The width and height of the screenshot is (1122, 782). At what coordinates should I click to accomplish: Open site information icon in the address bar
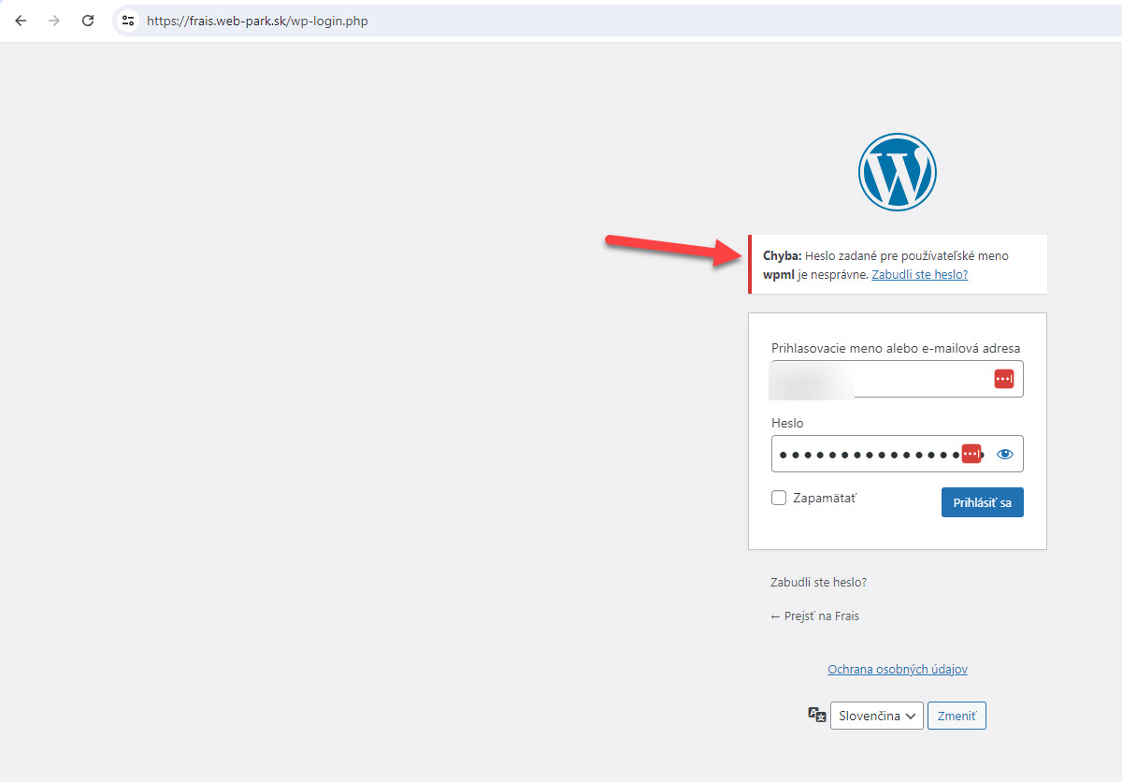point(129,21)
